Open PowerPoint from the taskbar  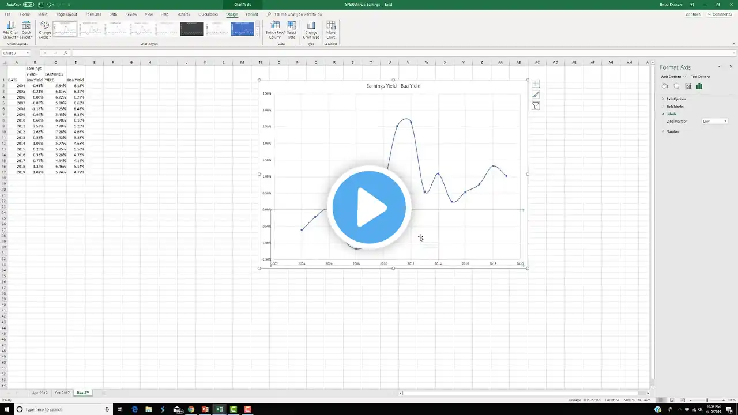(x=205, y=409)
